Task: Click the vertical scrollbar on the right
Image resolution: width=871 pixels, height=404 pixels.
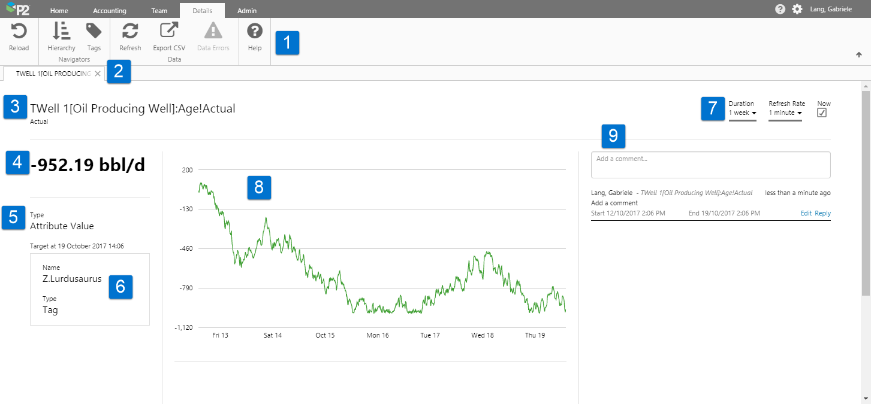Action: [x=866, y=193]
